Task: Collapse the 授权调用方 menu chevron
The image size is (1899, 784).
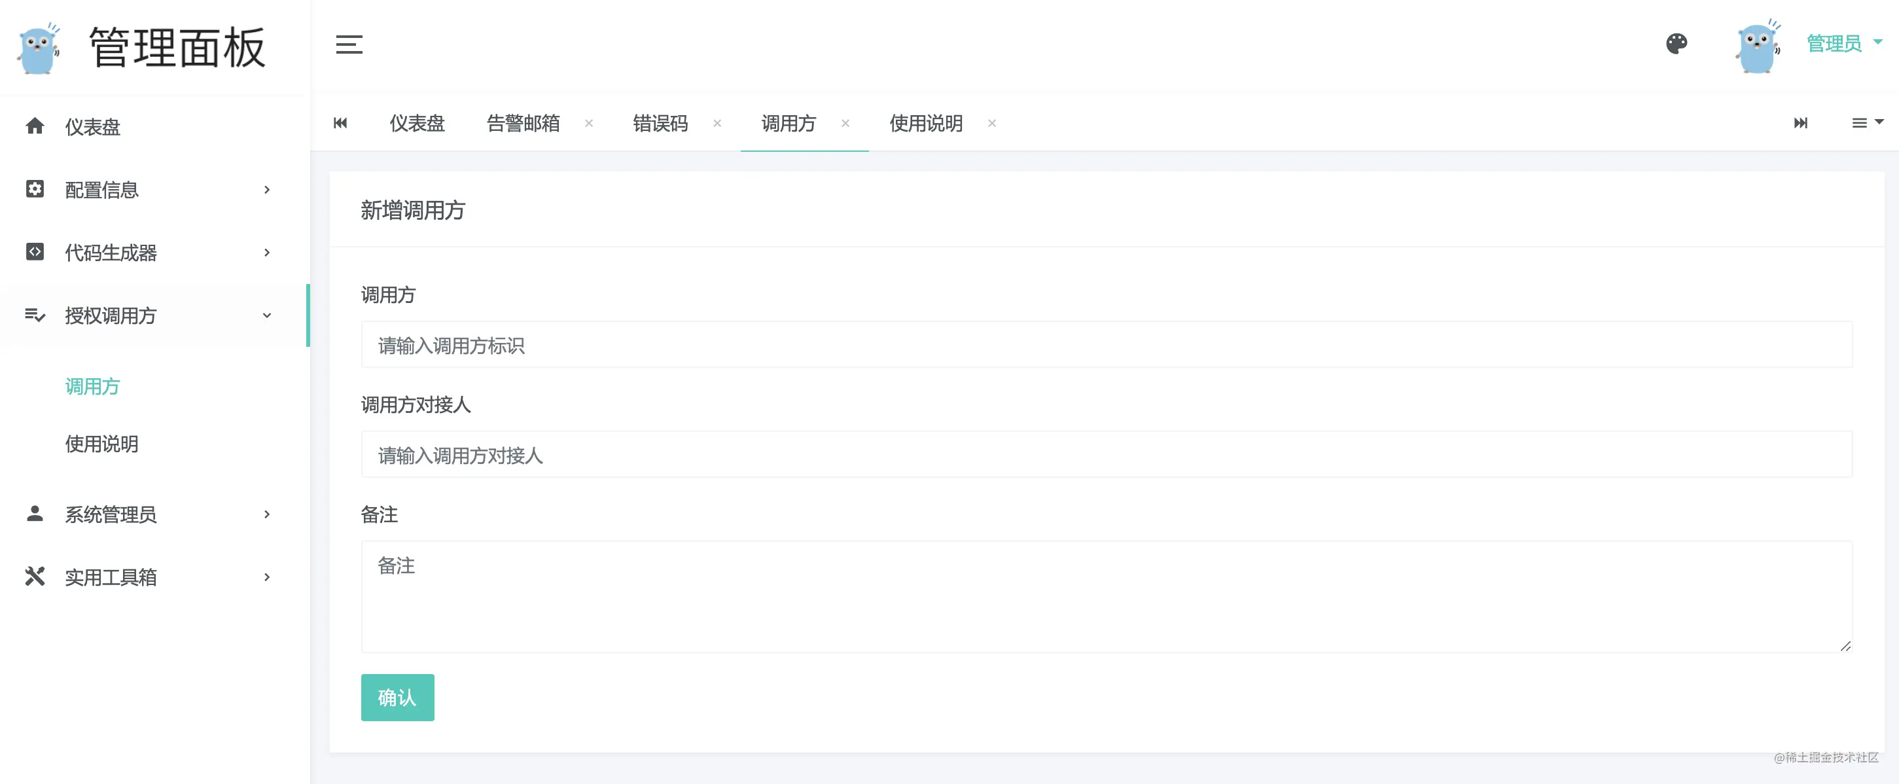Action: pos(267,315)
